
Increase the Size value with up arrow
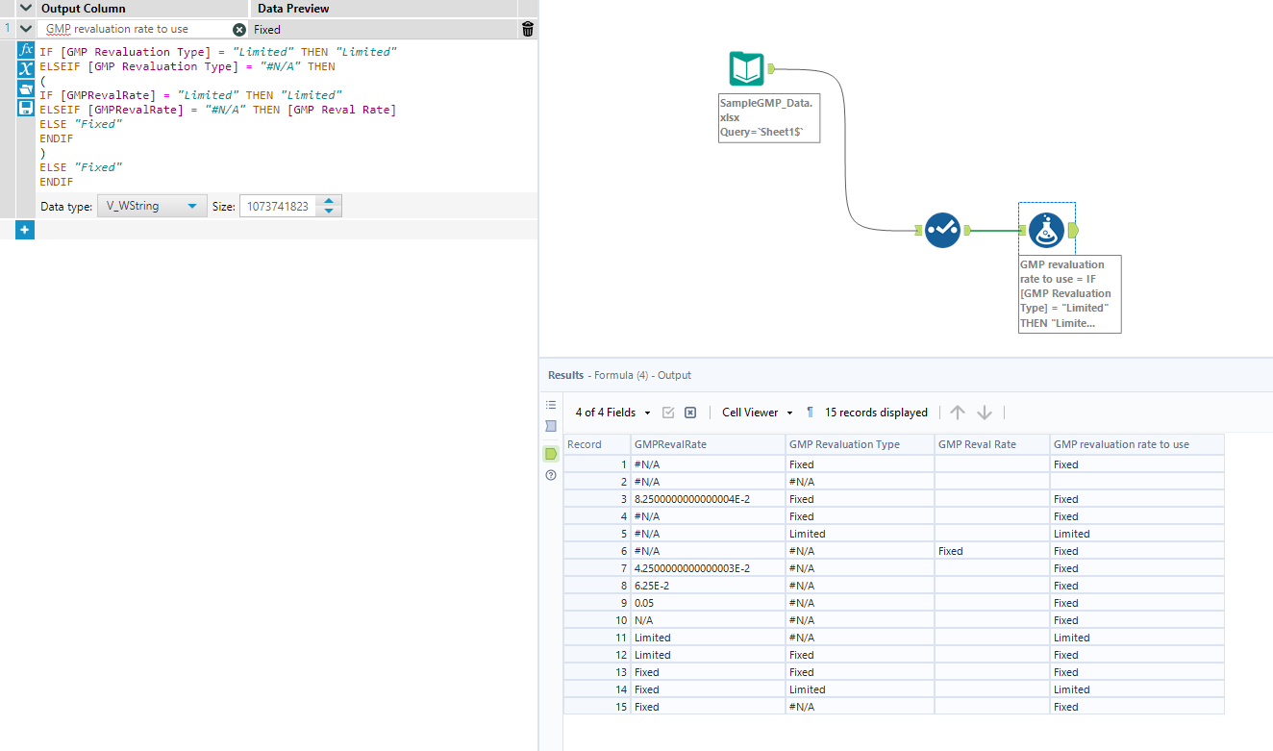coord(330,201)
